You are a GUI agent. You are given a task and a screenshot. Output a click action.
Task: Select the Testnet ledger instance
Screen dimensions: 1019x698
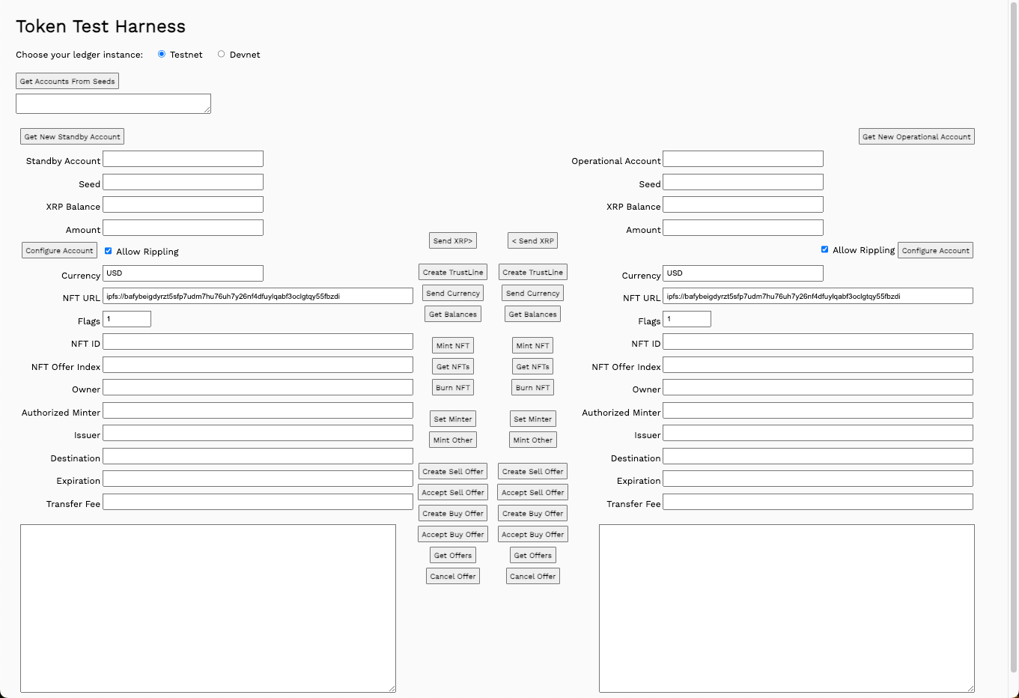tap(162, 53)
